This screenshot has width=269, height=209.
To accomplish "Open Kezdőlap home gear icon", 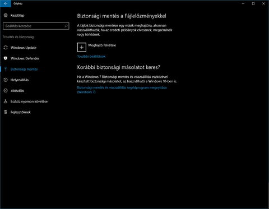I will [x=6, y=15].
